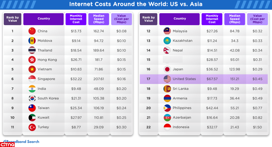Select the Hong Kong flag

tap(32, 60)
